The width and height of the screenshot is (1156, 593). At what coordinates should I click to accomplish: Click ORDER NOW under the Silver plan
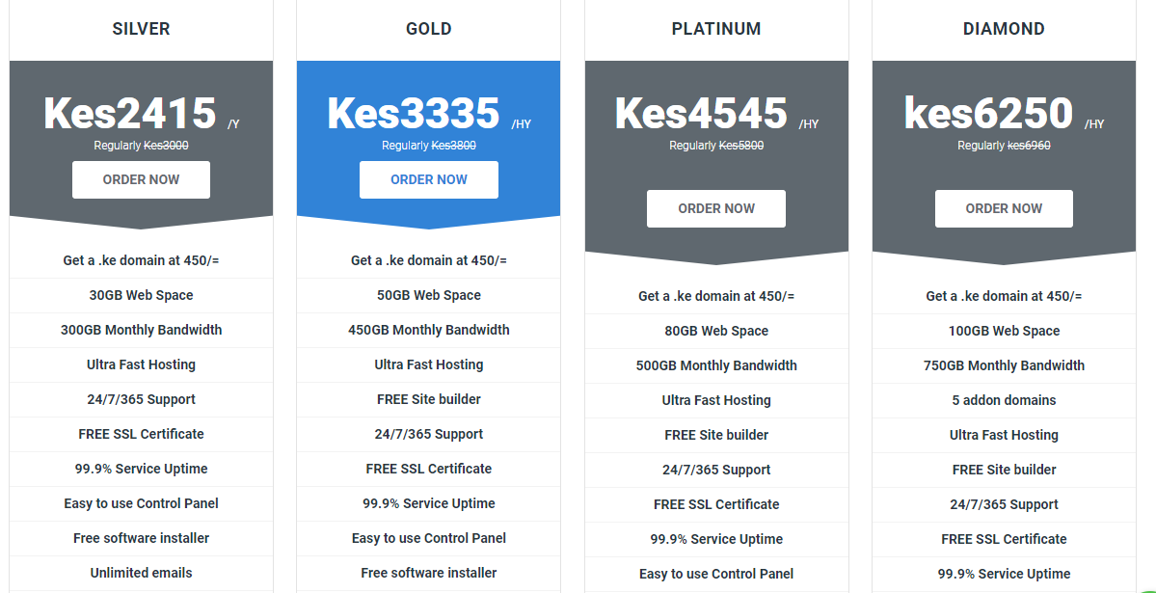pos(141,179)
